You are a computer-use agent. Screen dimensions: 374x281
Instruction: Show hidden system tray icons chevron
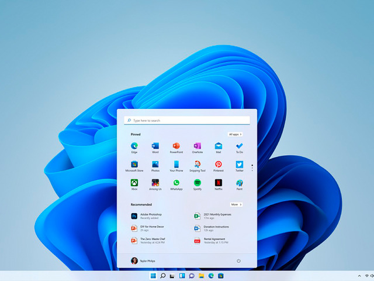tap(359, 276)
